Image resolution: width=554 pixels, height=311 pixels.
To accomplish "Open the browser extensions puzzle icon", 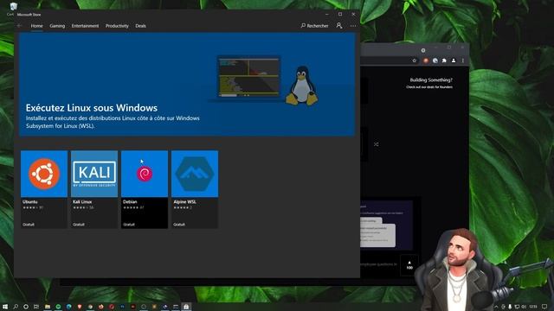I will [444, 60].
